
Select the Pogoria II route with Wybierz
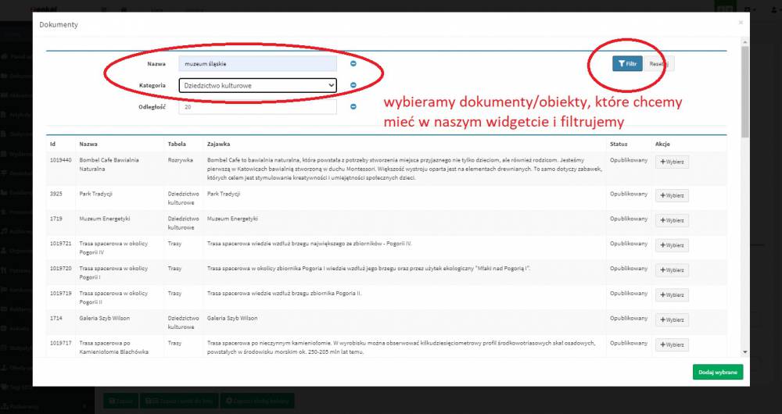[x=672, y=294]
